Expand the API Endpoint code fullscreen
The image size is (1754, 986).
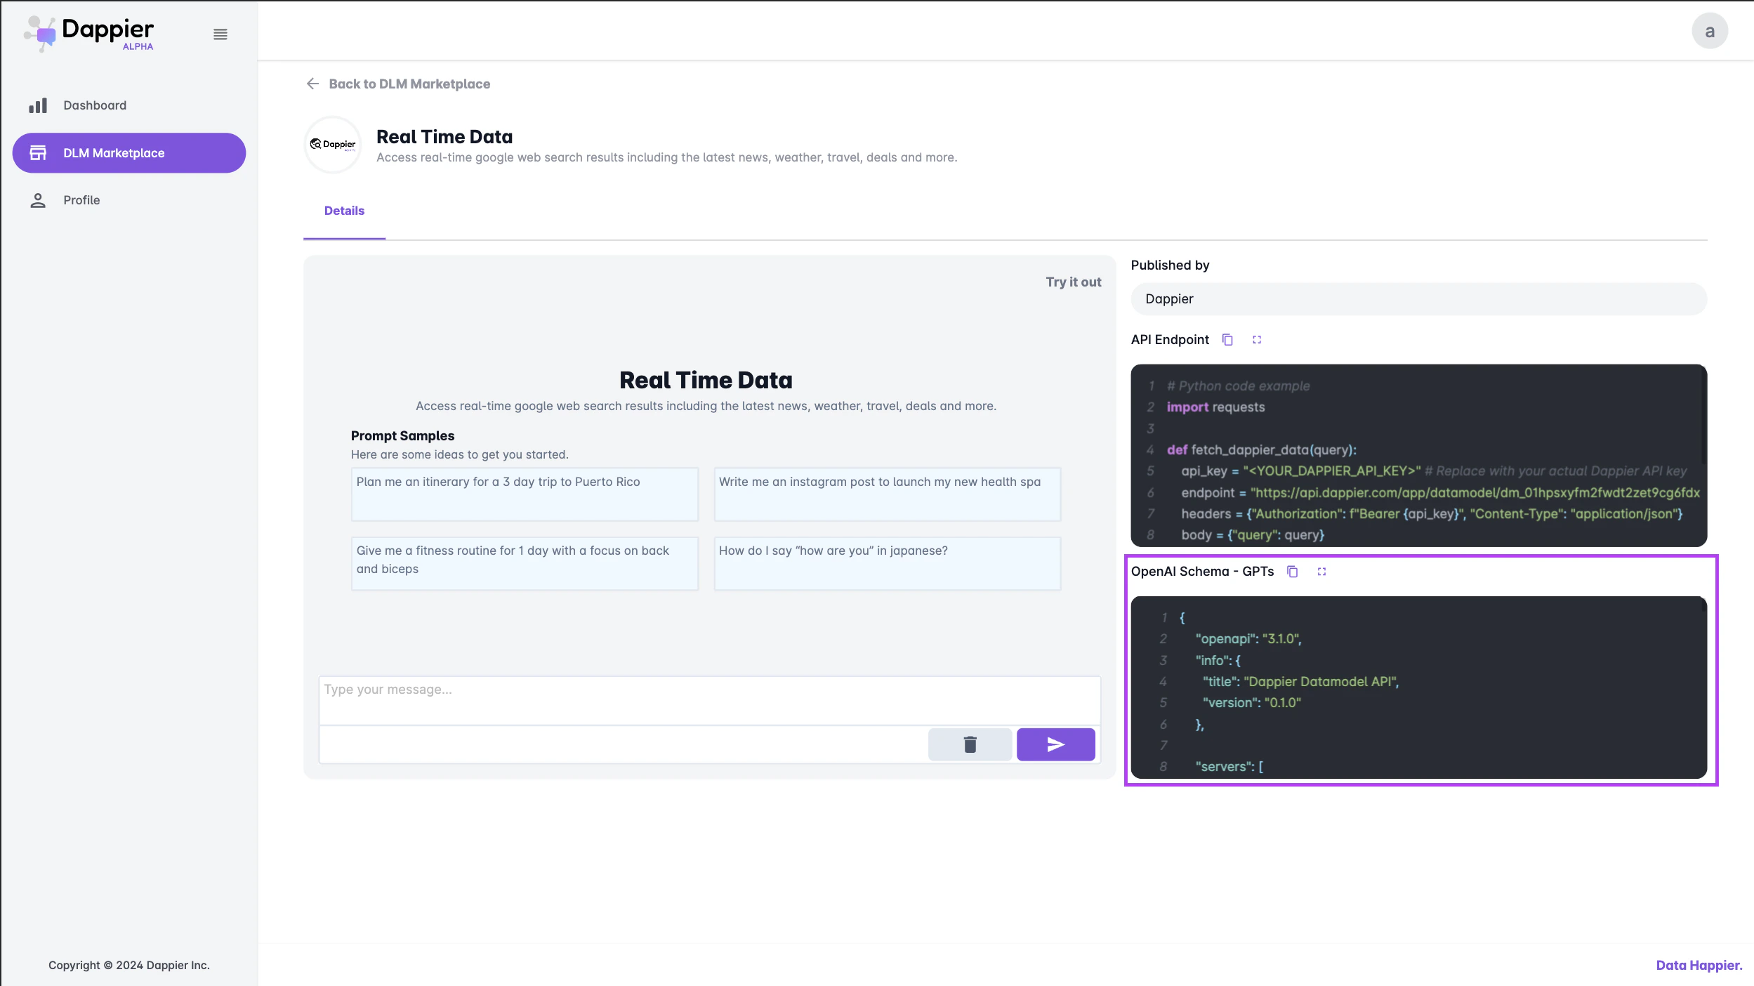(x=1257, y=340)
